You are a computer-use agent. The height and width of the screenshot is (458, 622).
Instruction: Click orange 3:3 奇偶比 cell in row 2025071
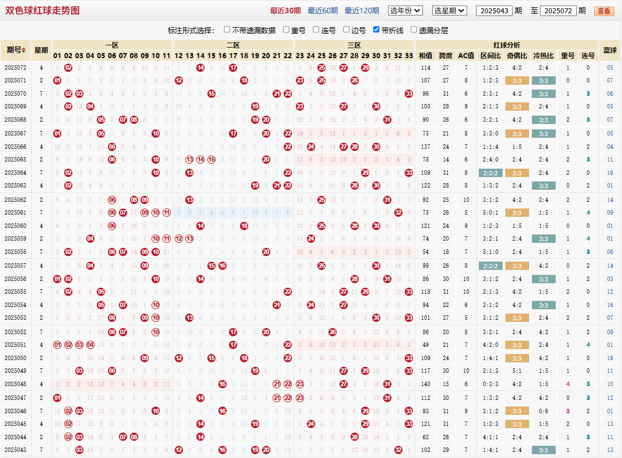[x=517, y=81]
